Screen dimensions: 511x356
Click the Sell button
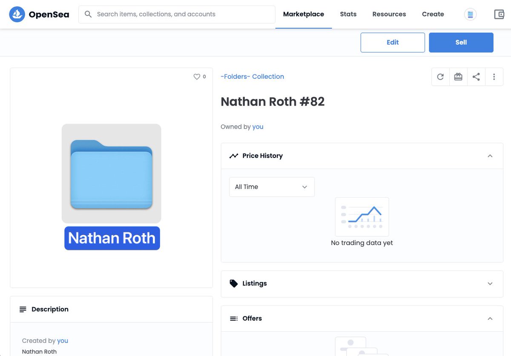tap(461, 43)
